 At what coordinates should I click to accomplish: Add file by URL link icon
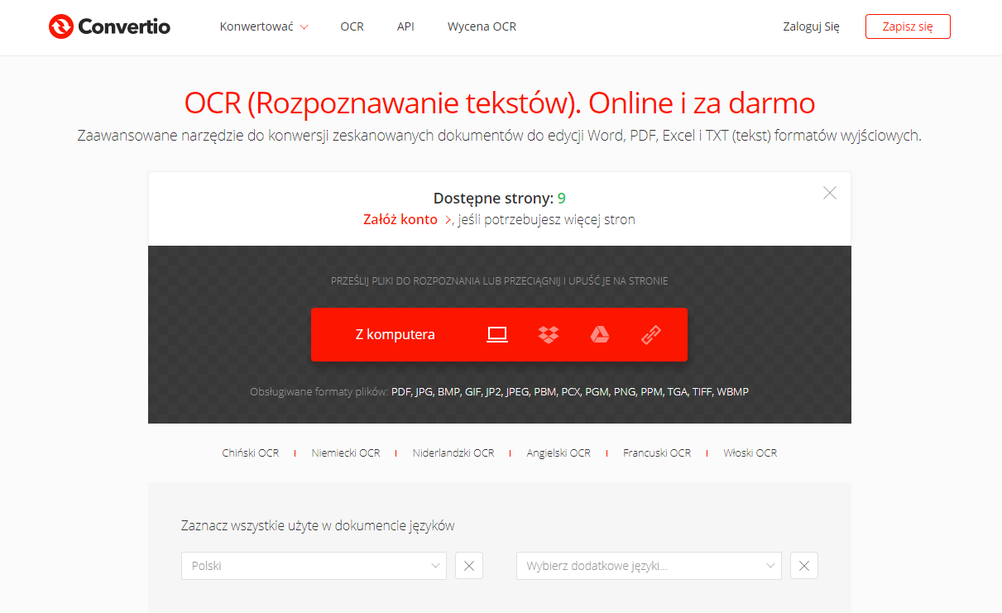point(651,334)
